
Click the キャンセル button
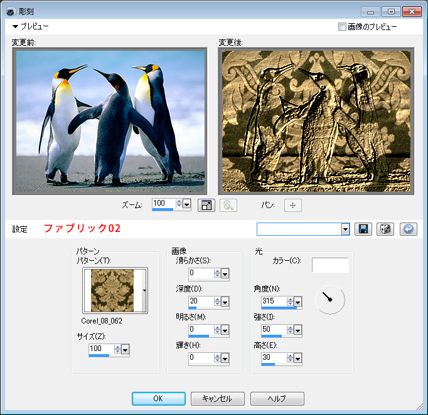click(x=217, y=399)
